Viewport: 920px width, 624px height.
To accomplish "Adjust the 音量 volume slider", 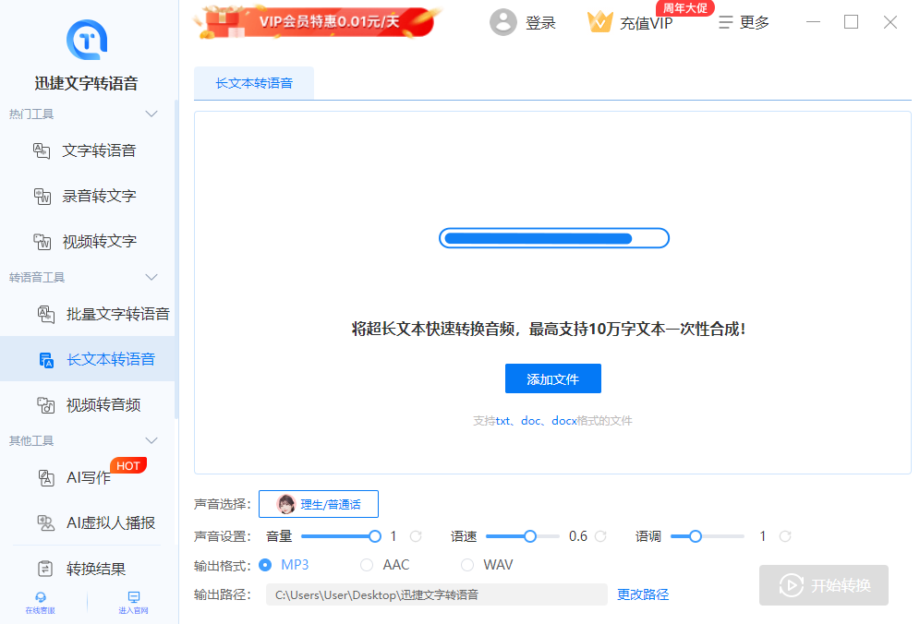I will [340, 536].
